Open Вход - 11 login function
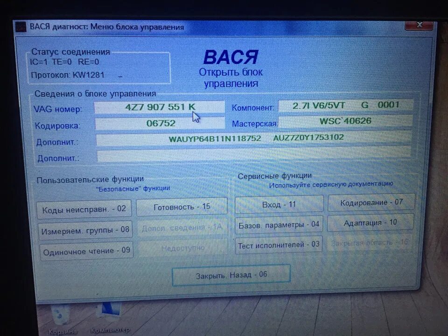448x336 pixels. coord(279,204)
